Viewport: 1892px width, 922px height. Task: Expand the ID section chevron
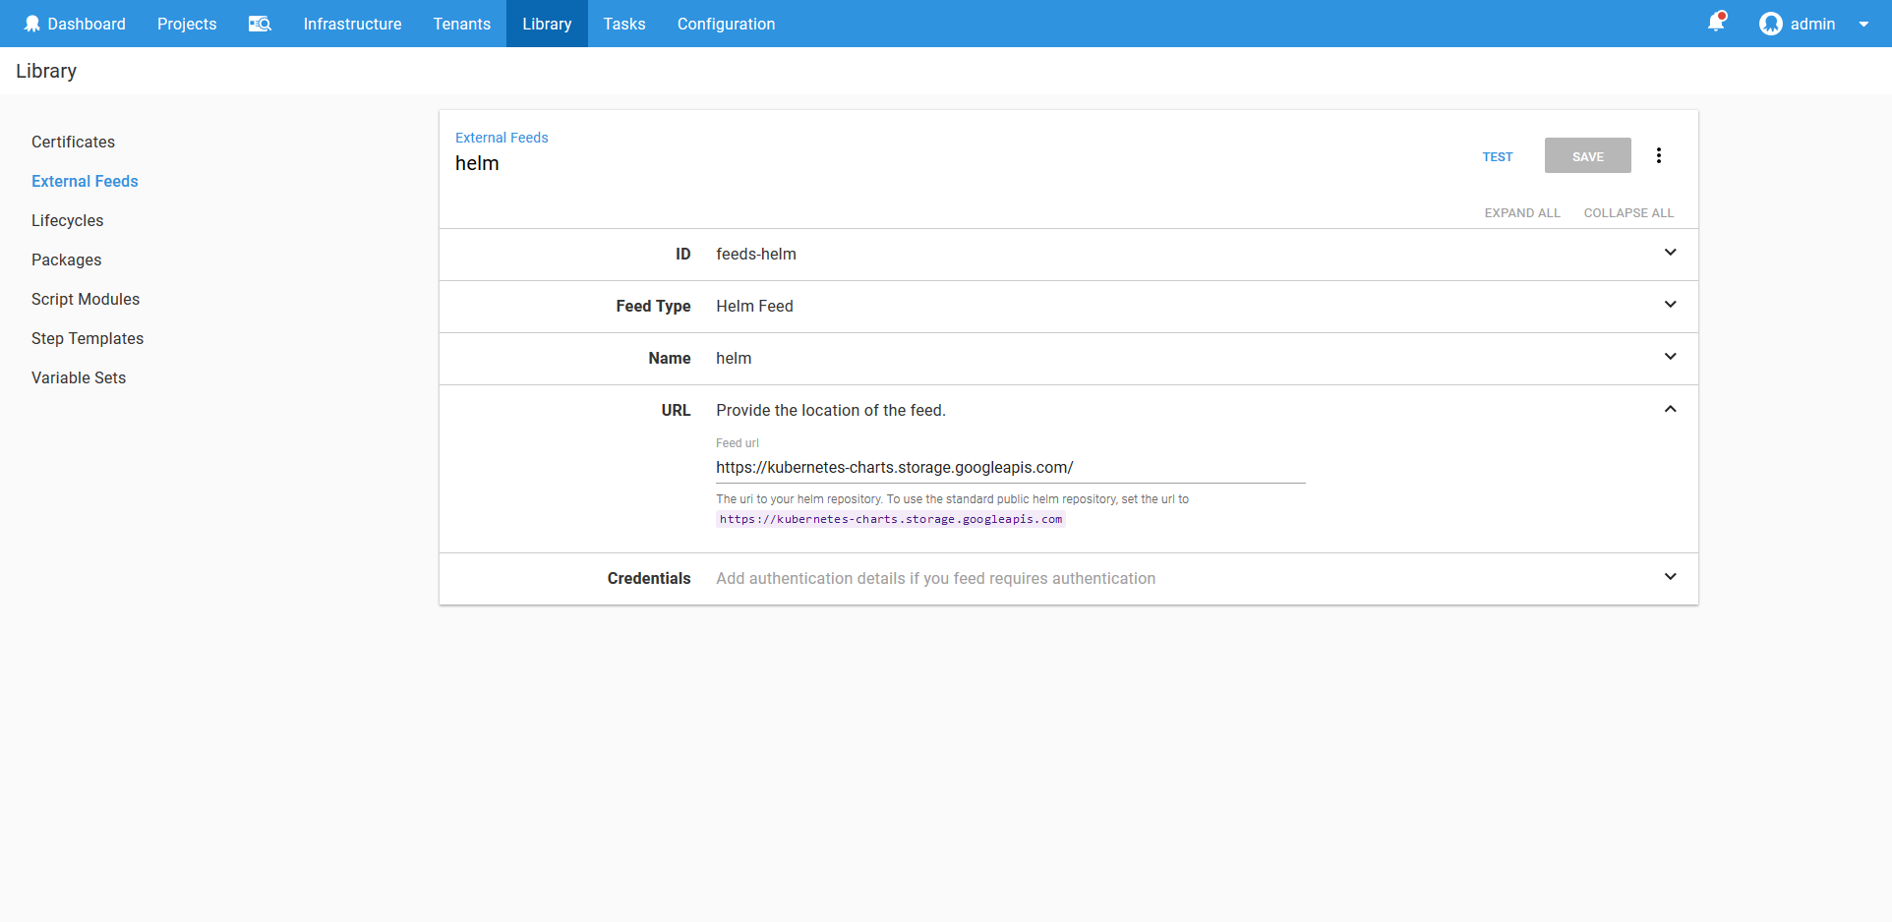point(1670,253)
